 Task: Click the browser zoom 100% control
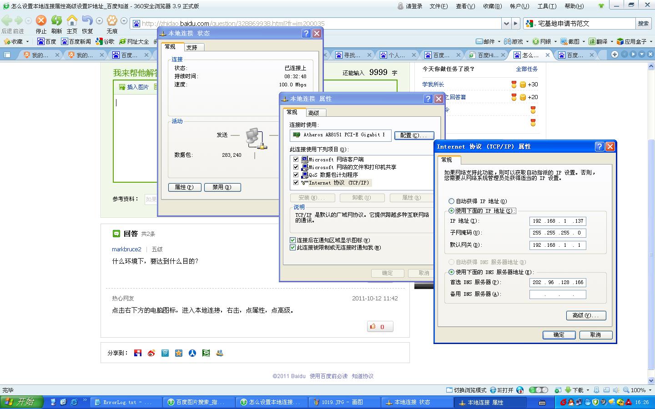coord(637,390)
